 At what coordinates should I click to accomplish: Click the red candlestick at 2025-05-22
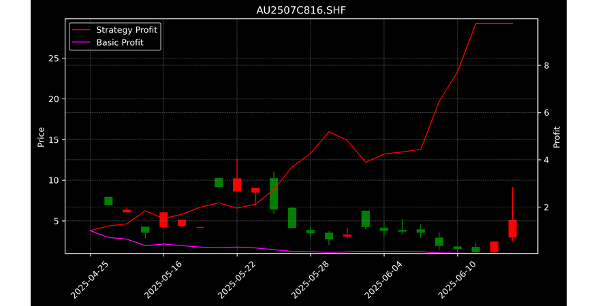point(237,184)
